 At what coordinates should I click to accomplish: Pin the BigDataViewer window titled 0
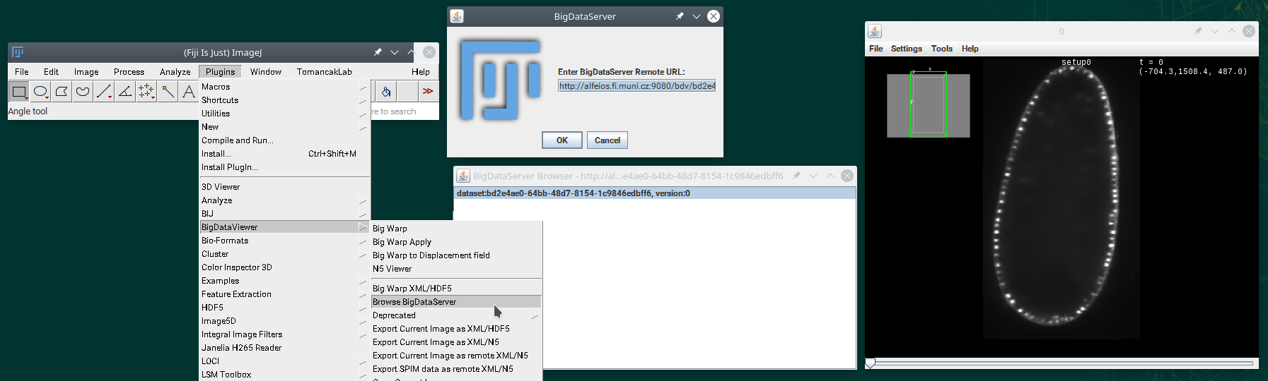[x=1198, y=31]
